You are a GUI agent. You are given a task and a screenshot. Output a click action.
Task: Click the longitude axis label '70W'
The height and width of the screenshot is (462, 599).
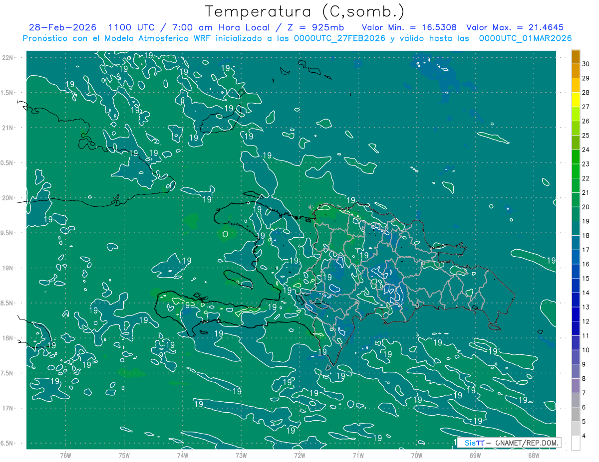point(416,456)
